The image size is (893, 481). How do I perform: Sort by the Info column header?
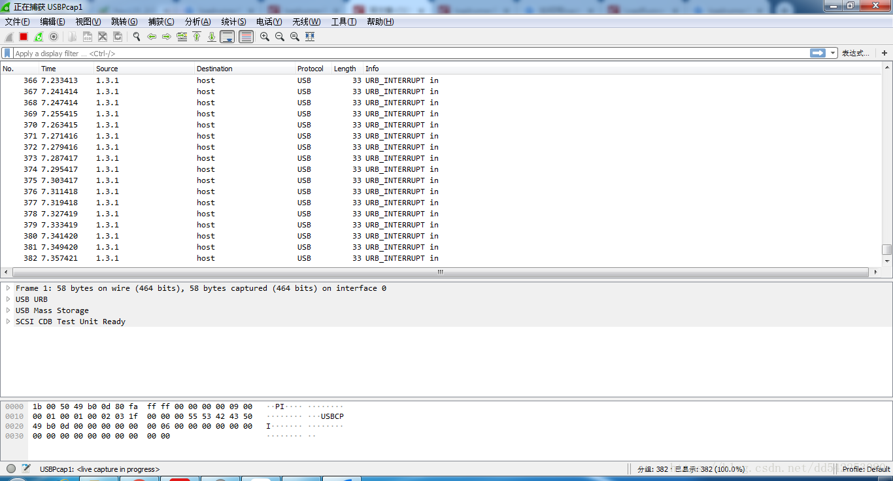click(622, 69)
